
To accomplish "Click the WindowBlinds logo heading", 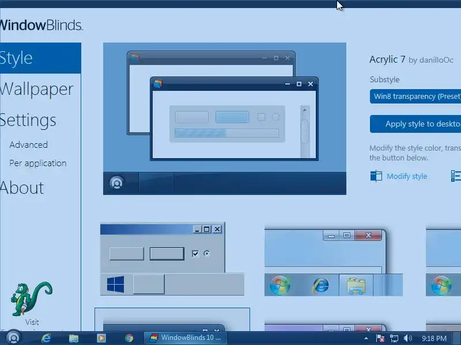I will 41,25.
